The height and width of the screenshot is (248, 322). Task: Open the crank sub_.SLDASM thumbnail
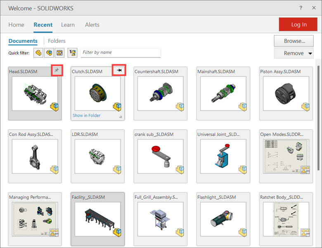click(161, 156)
